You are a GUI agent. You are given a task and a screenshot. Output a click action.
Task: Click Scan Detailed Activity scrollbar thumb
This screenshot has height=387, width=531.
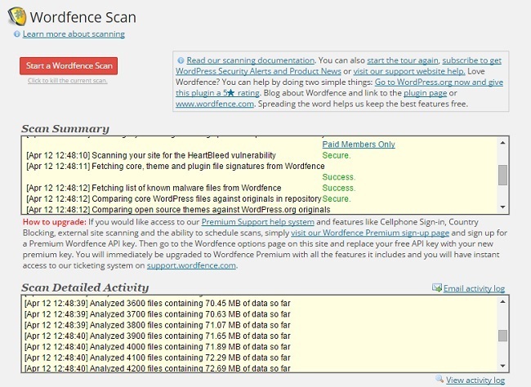pyautogui.click(x=503, y=336)
